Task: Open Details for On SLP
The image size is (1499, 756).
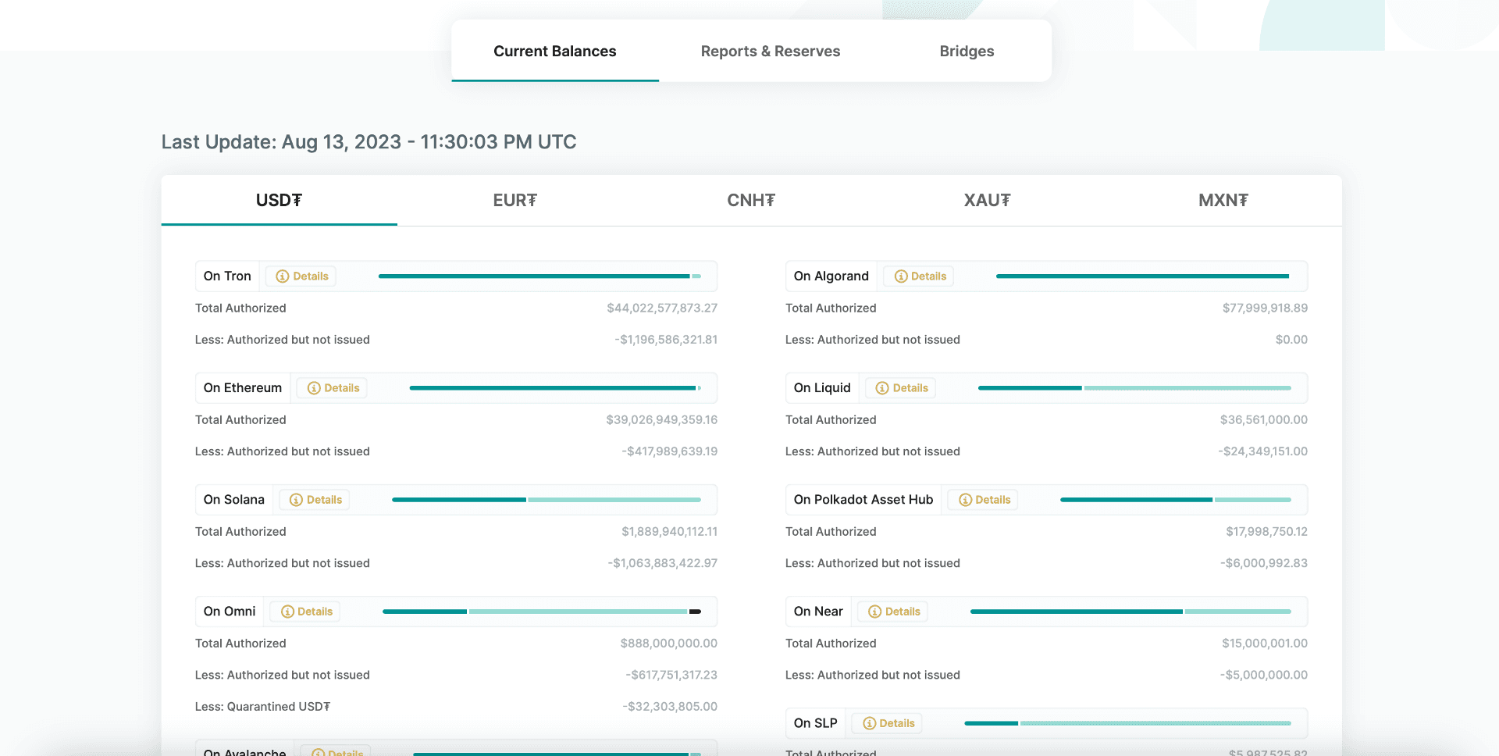Action: [x=888, y=723]
